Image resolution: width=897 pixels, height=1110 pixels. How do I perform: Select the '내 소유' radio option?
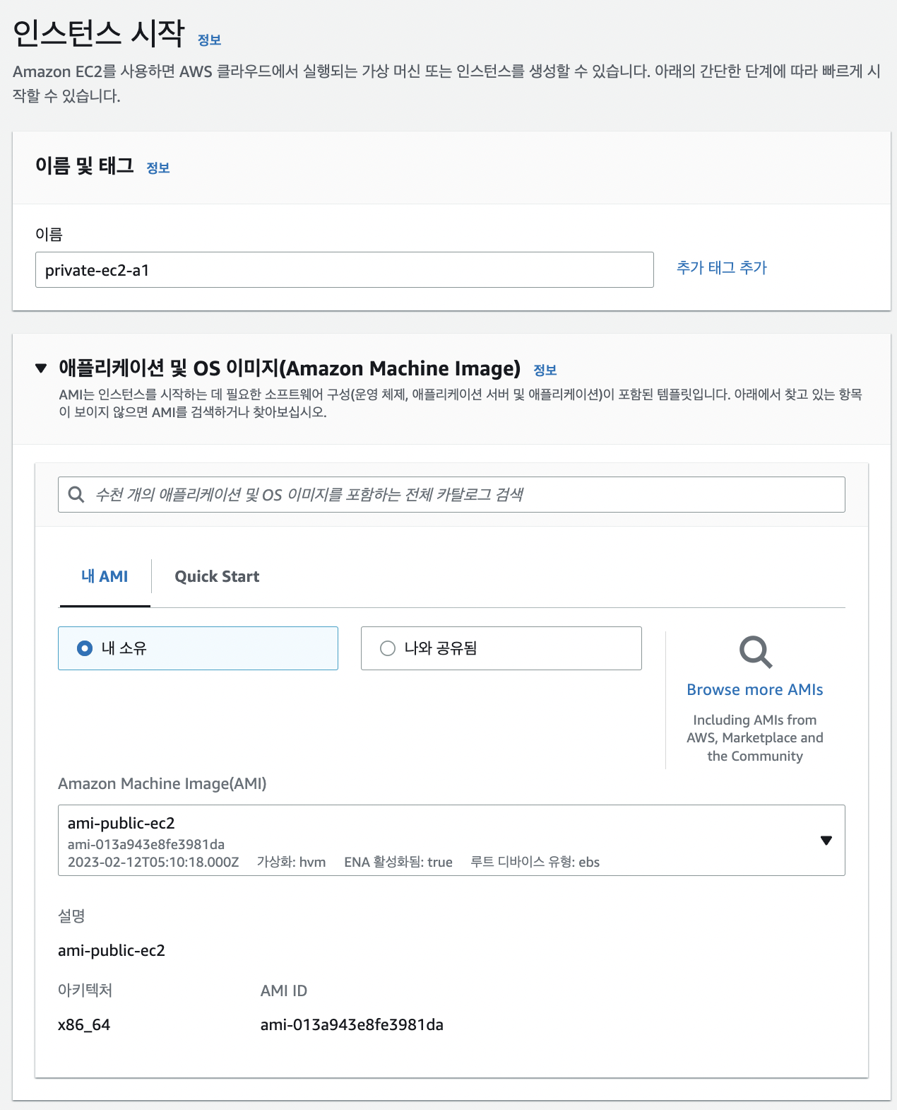198,648
